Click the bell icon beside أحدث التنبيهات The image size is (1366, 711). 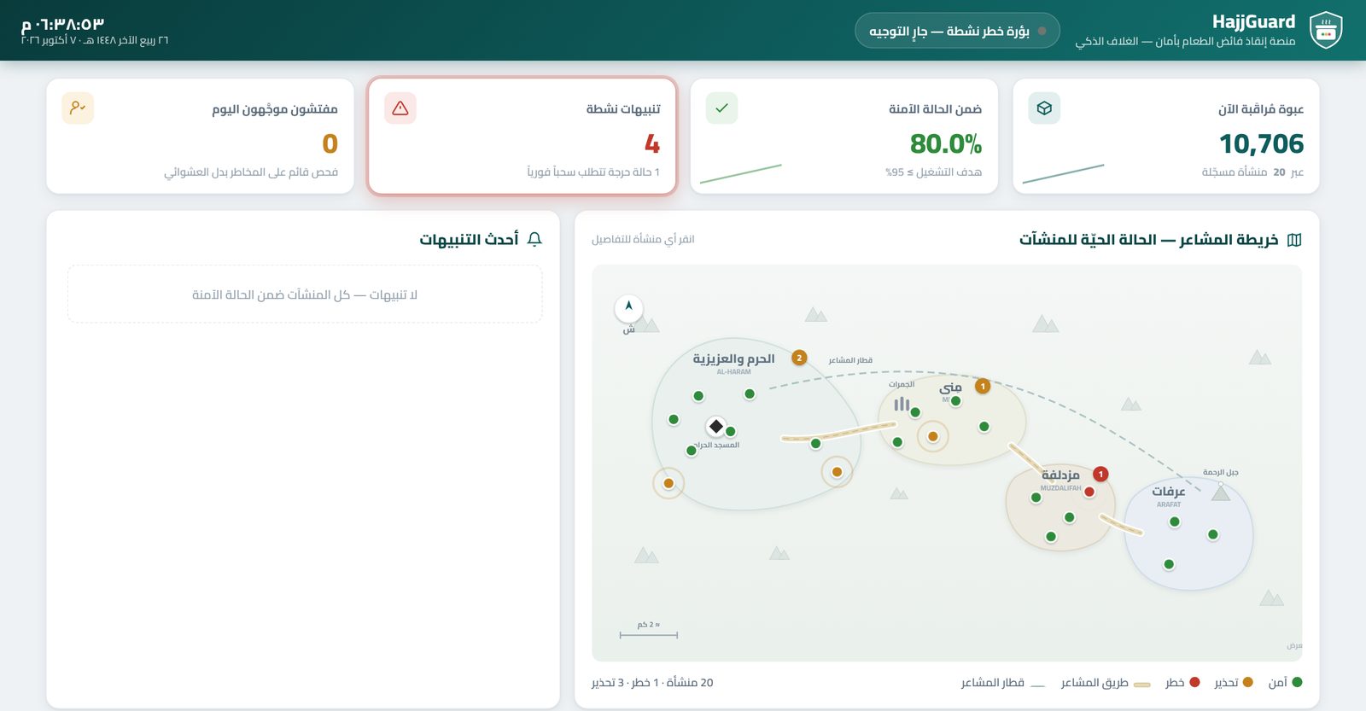(x=535, y=239)
